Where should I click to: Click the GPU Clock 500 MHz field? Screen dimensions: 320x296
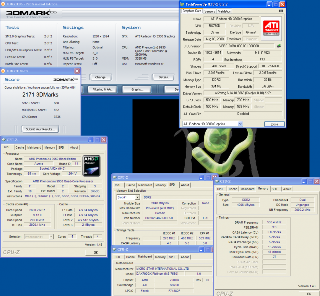tap(212, 100)
